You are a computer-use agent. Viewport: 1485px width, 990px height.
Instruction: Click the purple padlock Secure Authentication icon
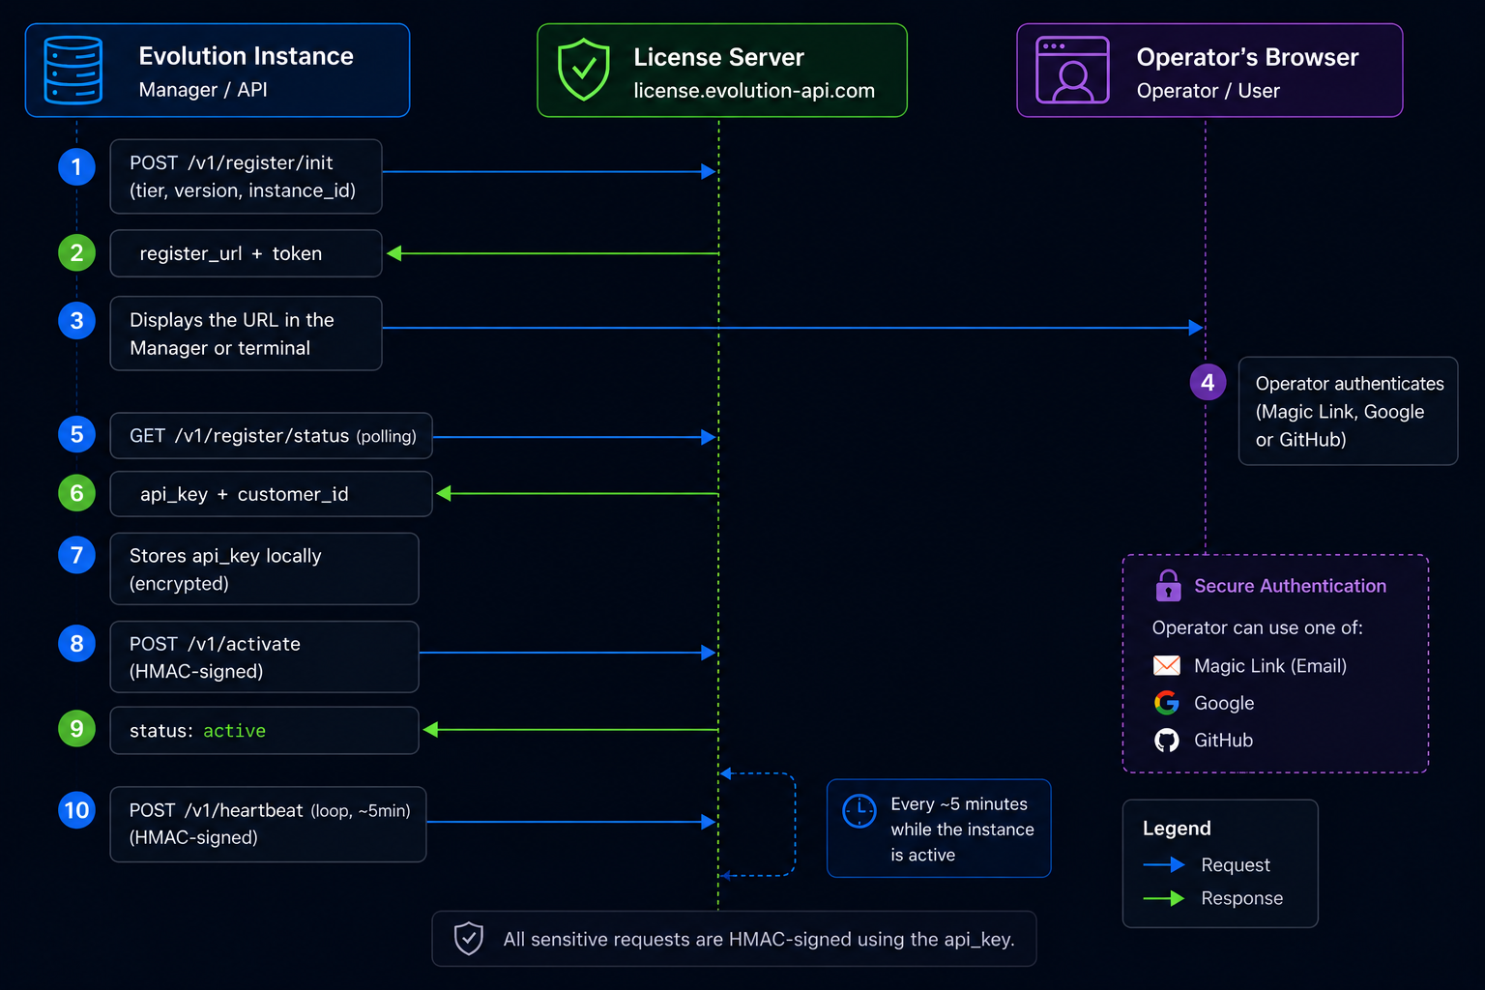pyautogui.click(x=1168, y=585)
